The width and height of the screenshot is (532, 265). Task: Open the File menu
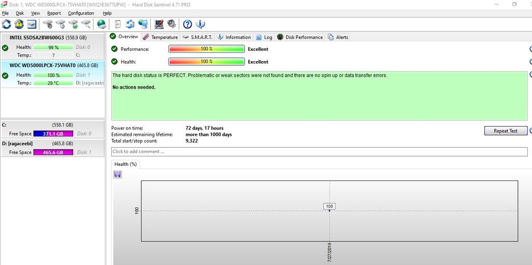click(5, 13)
